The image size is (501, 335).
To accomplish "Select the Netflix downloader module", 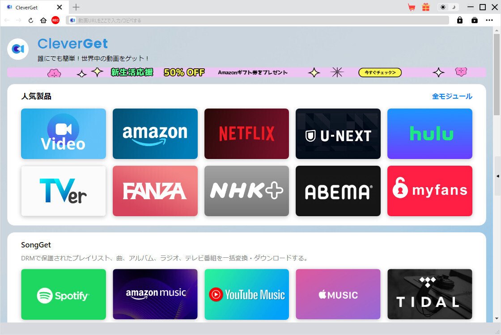I will [x=246, y=134].
